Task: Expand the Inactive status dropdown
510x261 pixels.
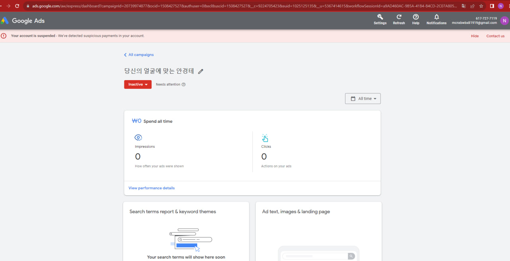Action: (138, 84)
